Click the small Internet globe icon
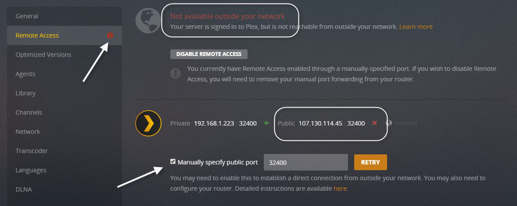The image size is (517, 206). [x=388, y=123]
